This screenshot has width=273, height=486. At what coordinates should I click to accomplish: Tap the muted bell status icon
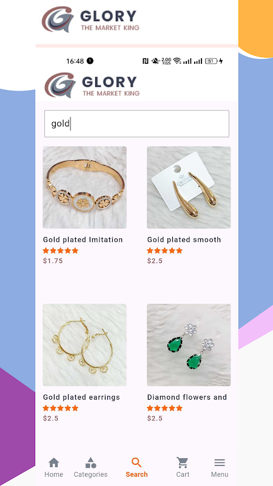pyautogui.click(x=155, y=61)
